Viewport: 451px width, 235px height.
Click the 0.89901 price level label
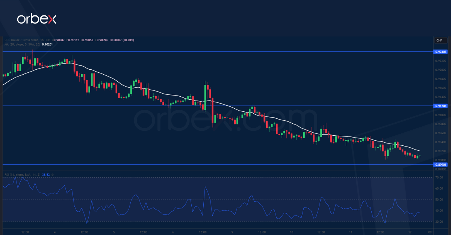point(440,165)
